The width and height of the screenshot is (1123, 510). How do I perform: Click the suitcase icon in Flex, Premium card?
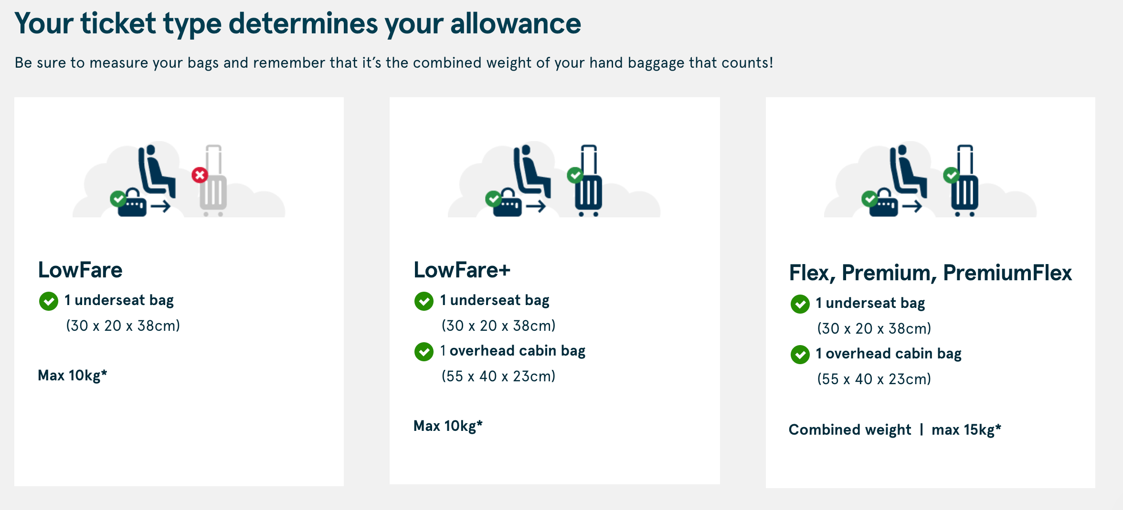tap(964, 181)
